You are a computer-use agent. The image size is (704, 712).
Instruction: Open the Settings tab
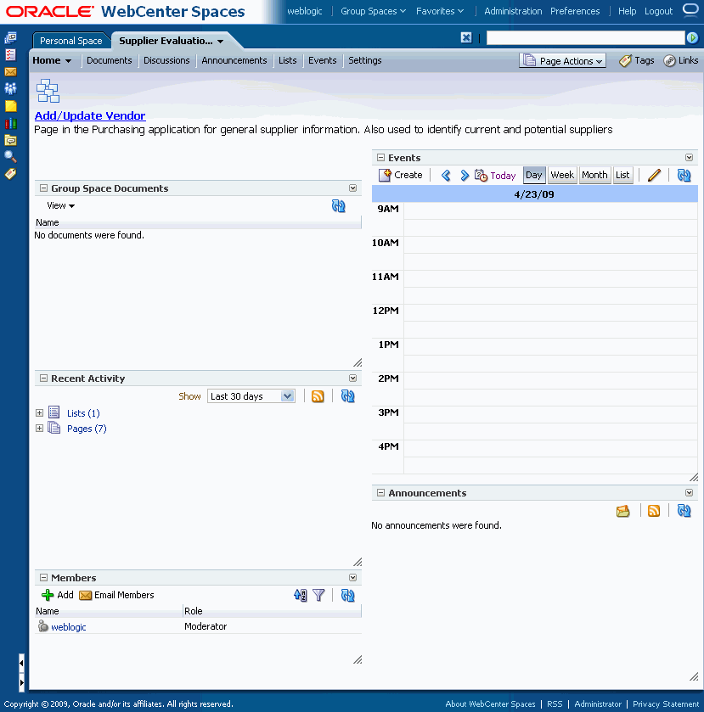365,60
